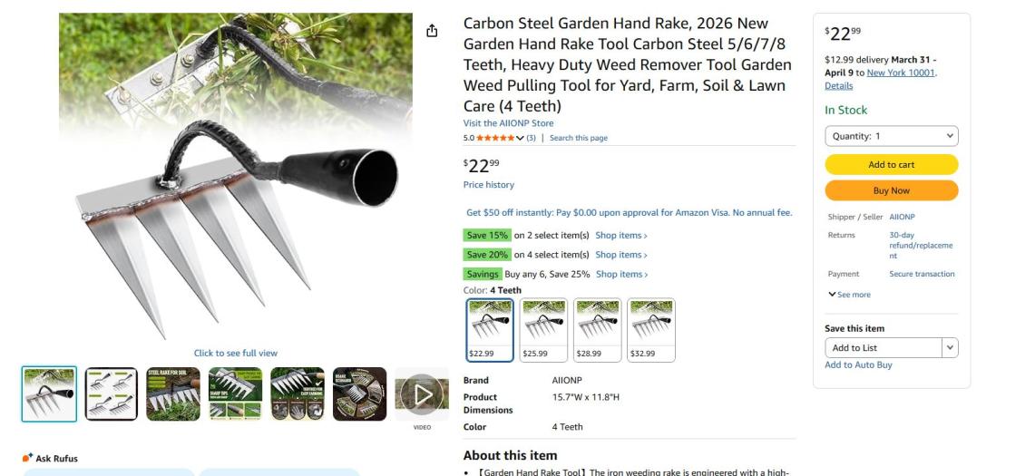Open the fourth image thumbnail in gallery
1035x476 pixels.
(235, 393)
